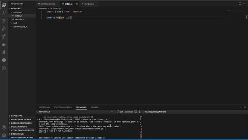Expand DOCKER CONTAINERS section
Image resolution: width=248 pixels, height=140 pixels.
tap(22, 123)
